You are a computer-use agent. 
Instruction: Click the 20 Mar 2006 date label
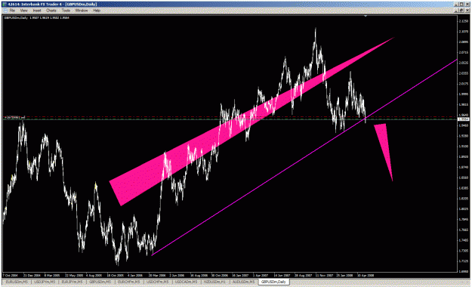click(157, 275)
